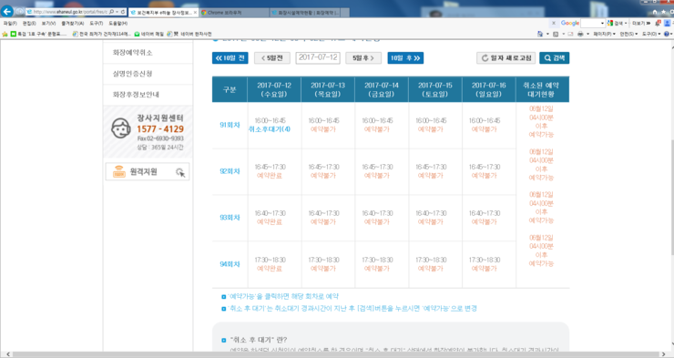Switch to the Chrome 브라우저 tab

coord(234,13)
